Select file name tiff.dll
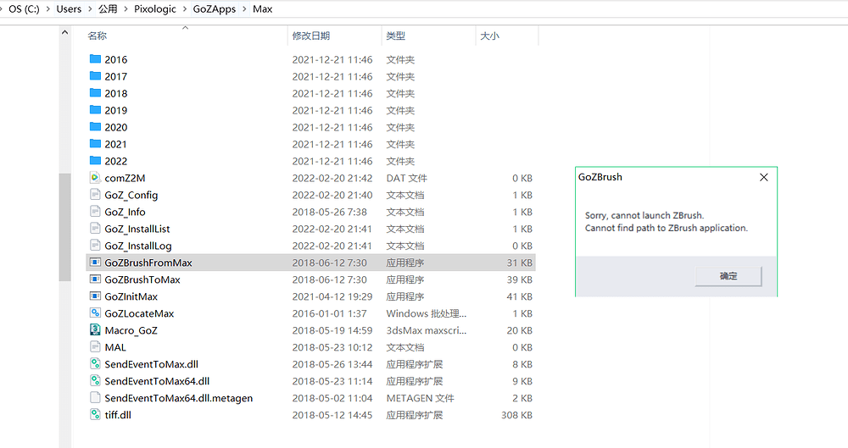Screen dimensions: 848x448 coord(118,415)
